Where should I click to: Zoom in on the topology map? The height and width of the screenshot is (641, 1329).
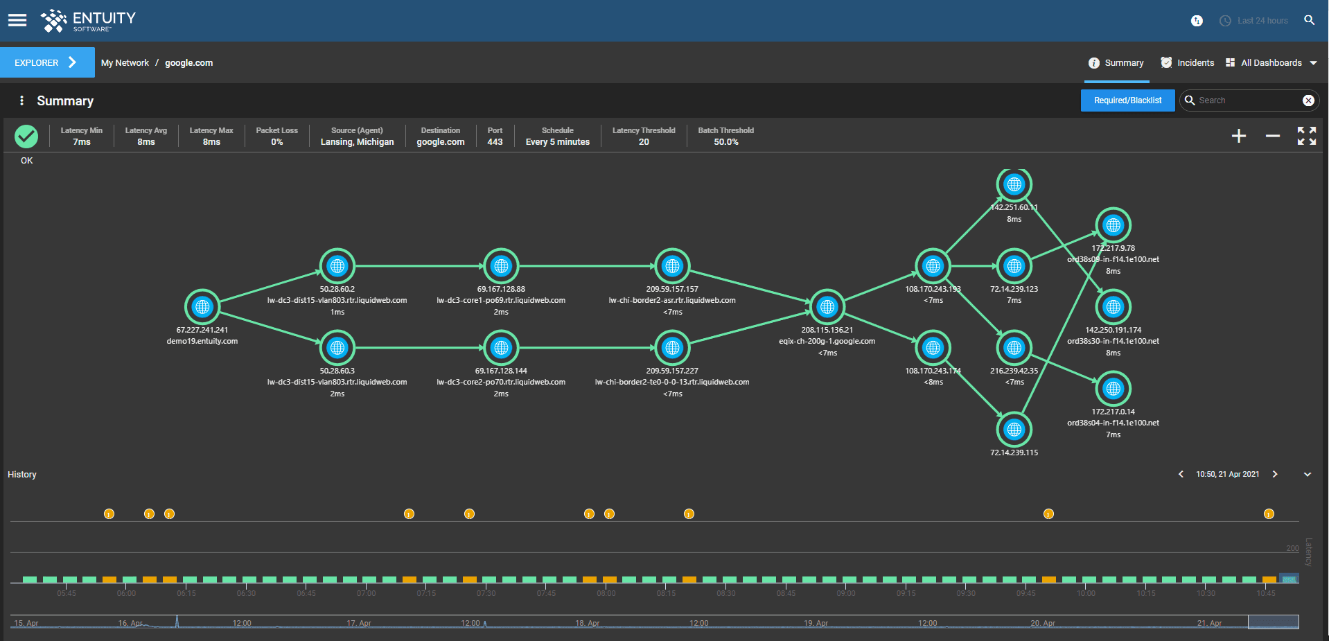coord(1239,136)
